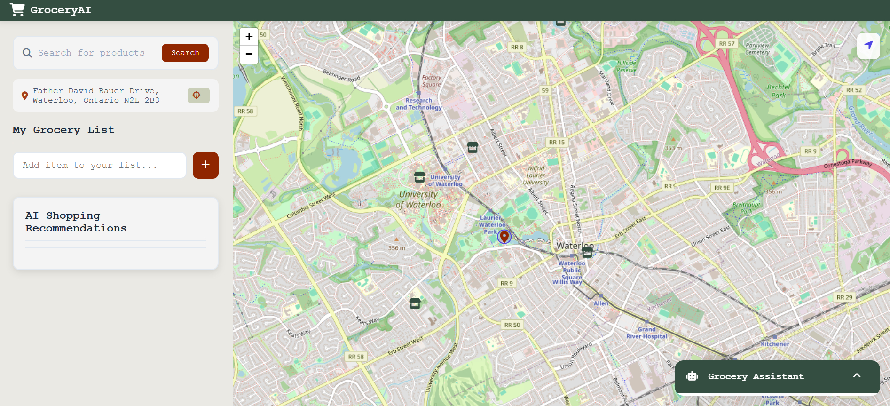
Task: Click the plus button to add grocery item
Action: tap(205, 165)
